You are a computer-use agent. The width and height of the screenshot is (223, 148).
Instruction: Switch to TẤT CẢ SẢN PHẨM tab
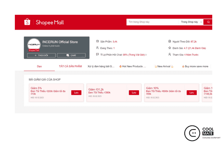point(70,66)
